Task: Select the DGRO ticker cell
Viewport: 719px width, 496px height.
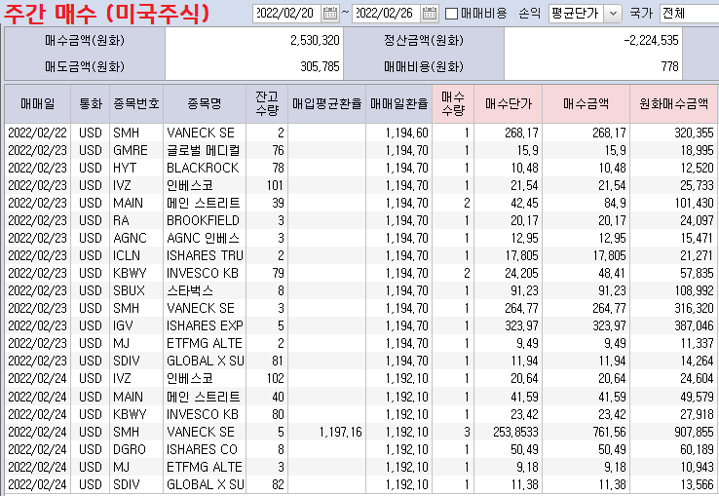Action: click(136, 449)
